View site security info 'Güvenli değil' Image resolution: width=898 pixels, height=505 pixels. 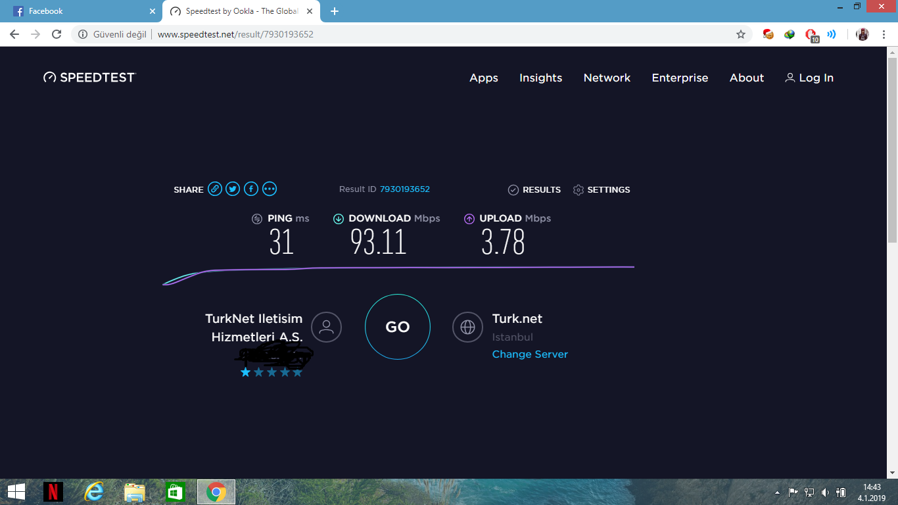[112, 34]
